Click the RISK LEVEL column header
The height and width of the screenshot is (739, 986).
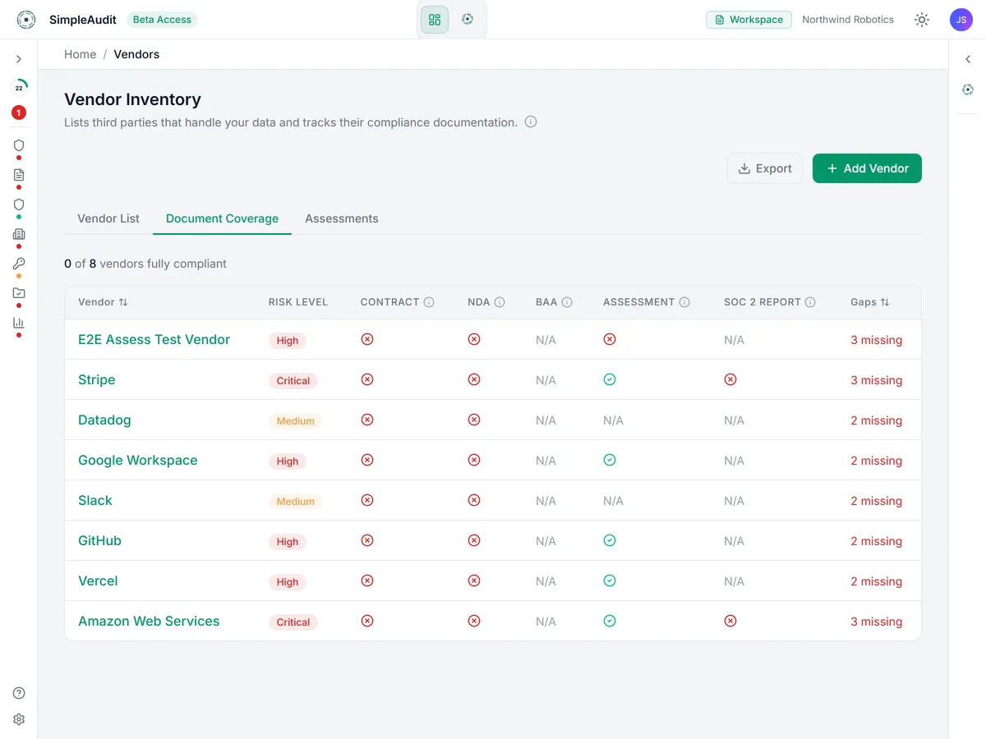coord(298,302)
